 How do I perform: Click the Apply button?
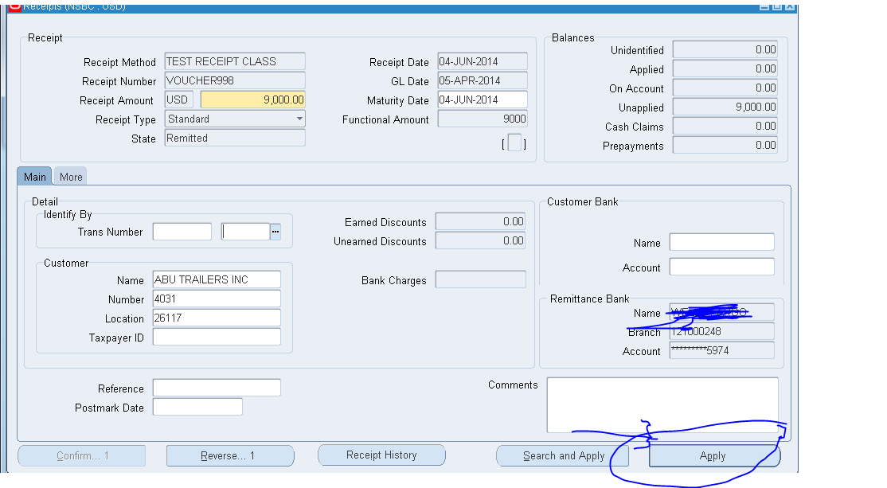pyautogui.click(x=714, y=456)
